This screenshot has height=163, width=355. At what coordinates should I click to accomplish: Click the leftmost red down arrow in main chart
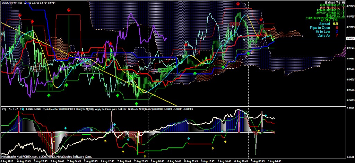click(20, 16)
